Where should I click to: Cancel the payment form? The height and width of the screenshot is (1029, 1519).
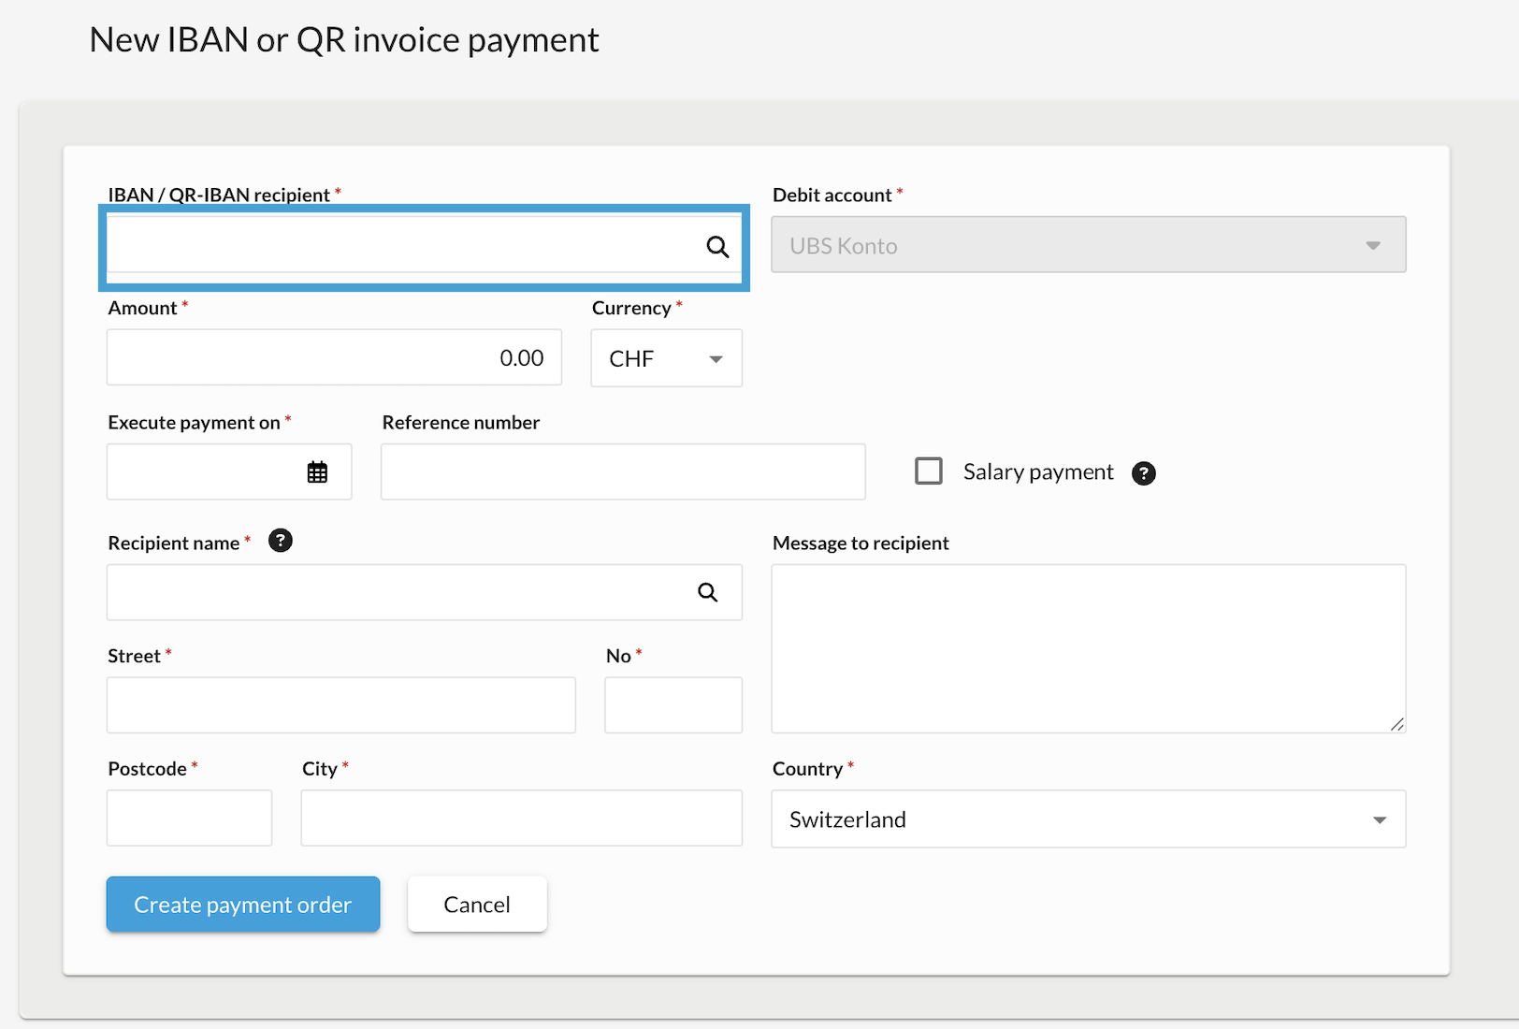tap(477, 904)
